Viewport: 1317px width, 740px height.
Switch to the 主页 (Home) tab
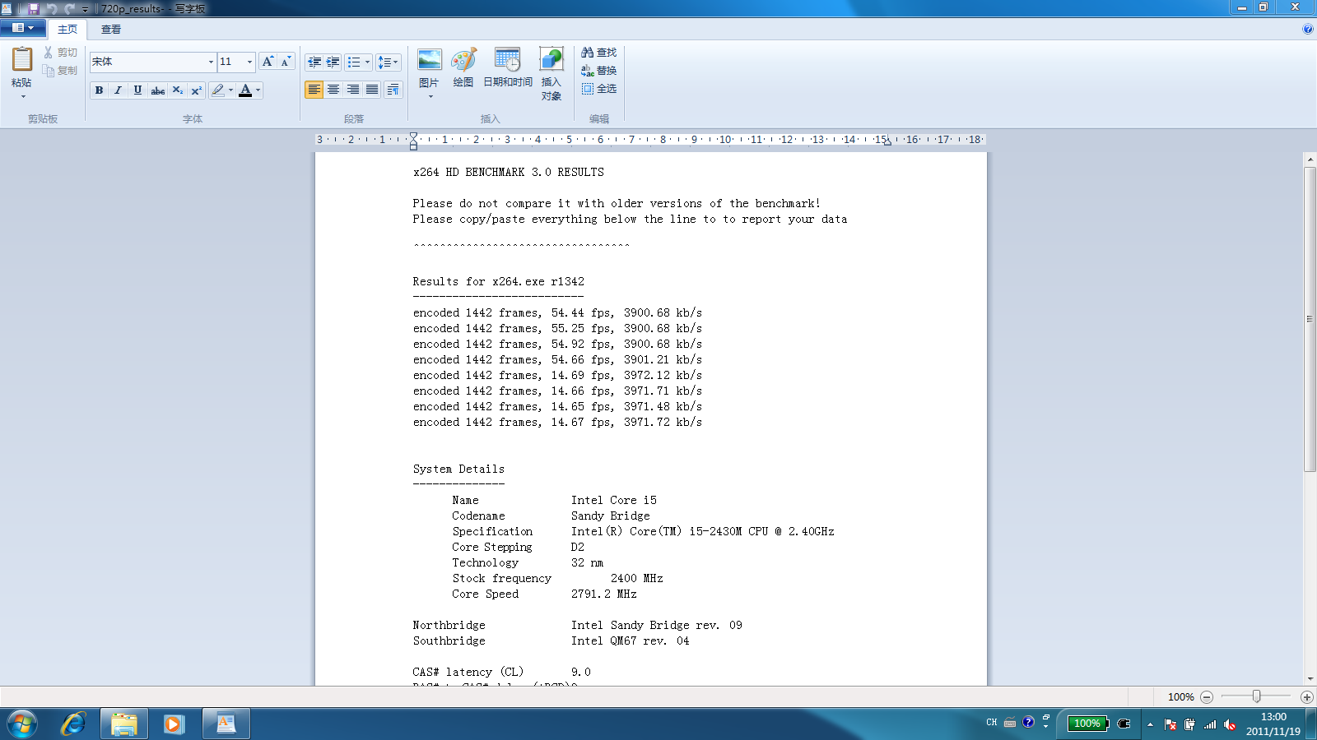point(67,30)
